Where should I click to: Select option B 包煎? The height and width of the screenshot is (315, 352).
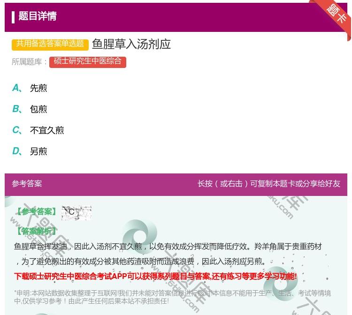click(38, 109)
